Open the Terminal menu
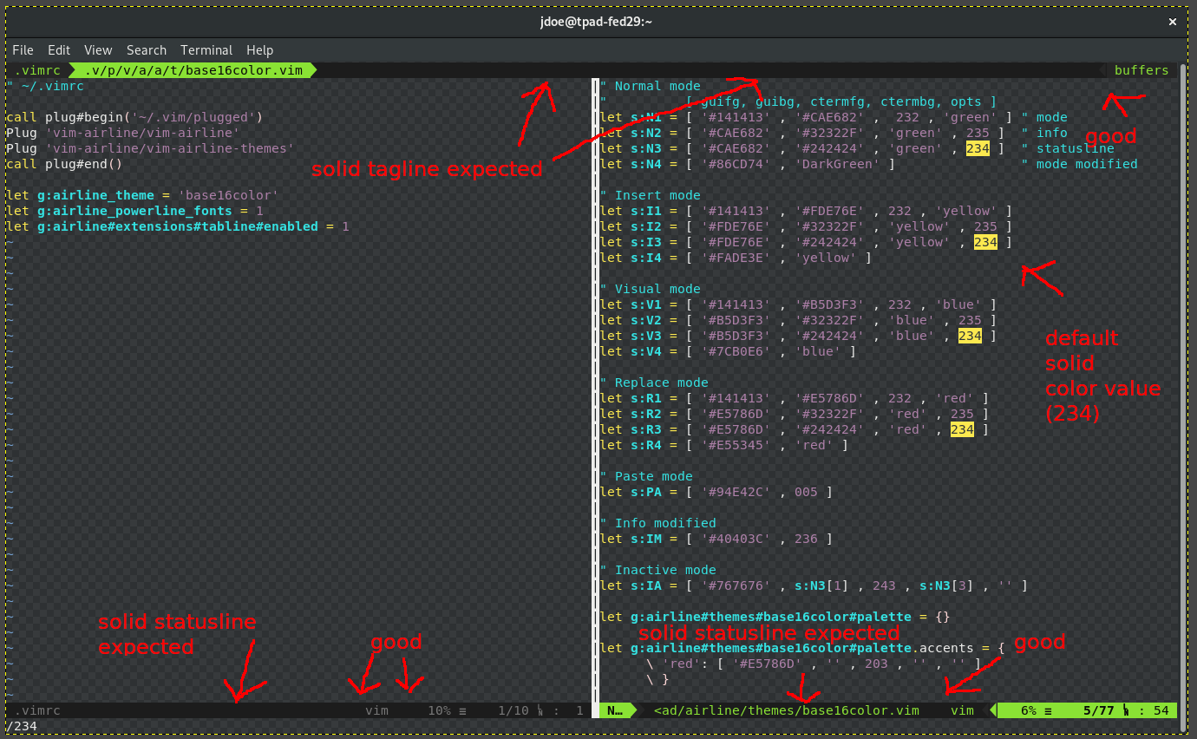This screenshot has width=1197, height=739. (206, 50)
